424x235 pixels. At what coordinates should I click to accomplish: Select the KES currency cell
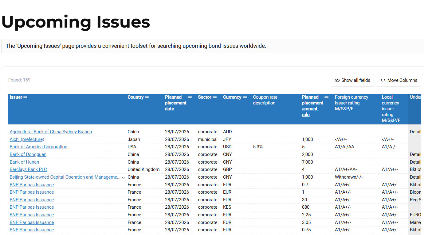pyautogui.click(x=227, y=207)
